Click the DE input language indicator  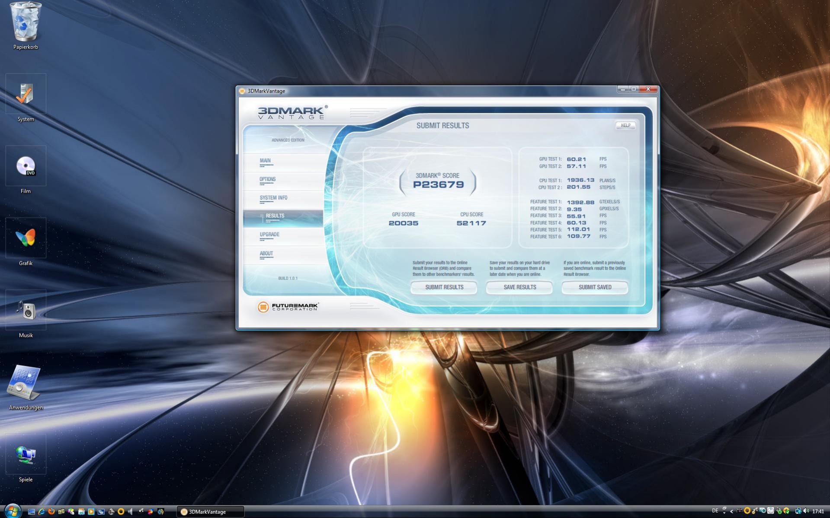click(715, 511)
